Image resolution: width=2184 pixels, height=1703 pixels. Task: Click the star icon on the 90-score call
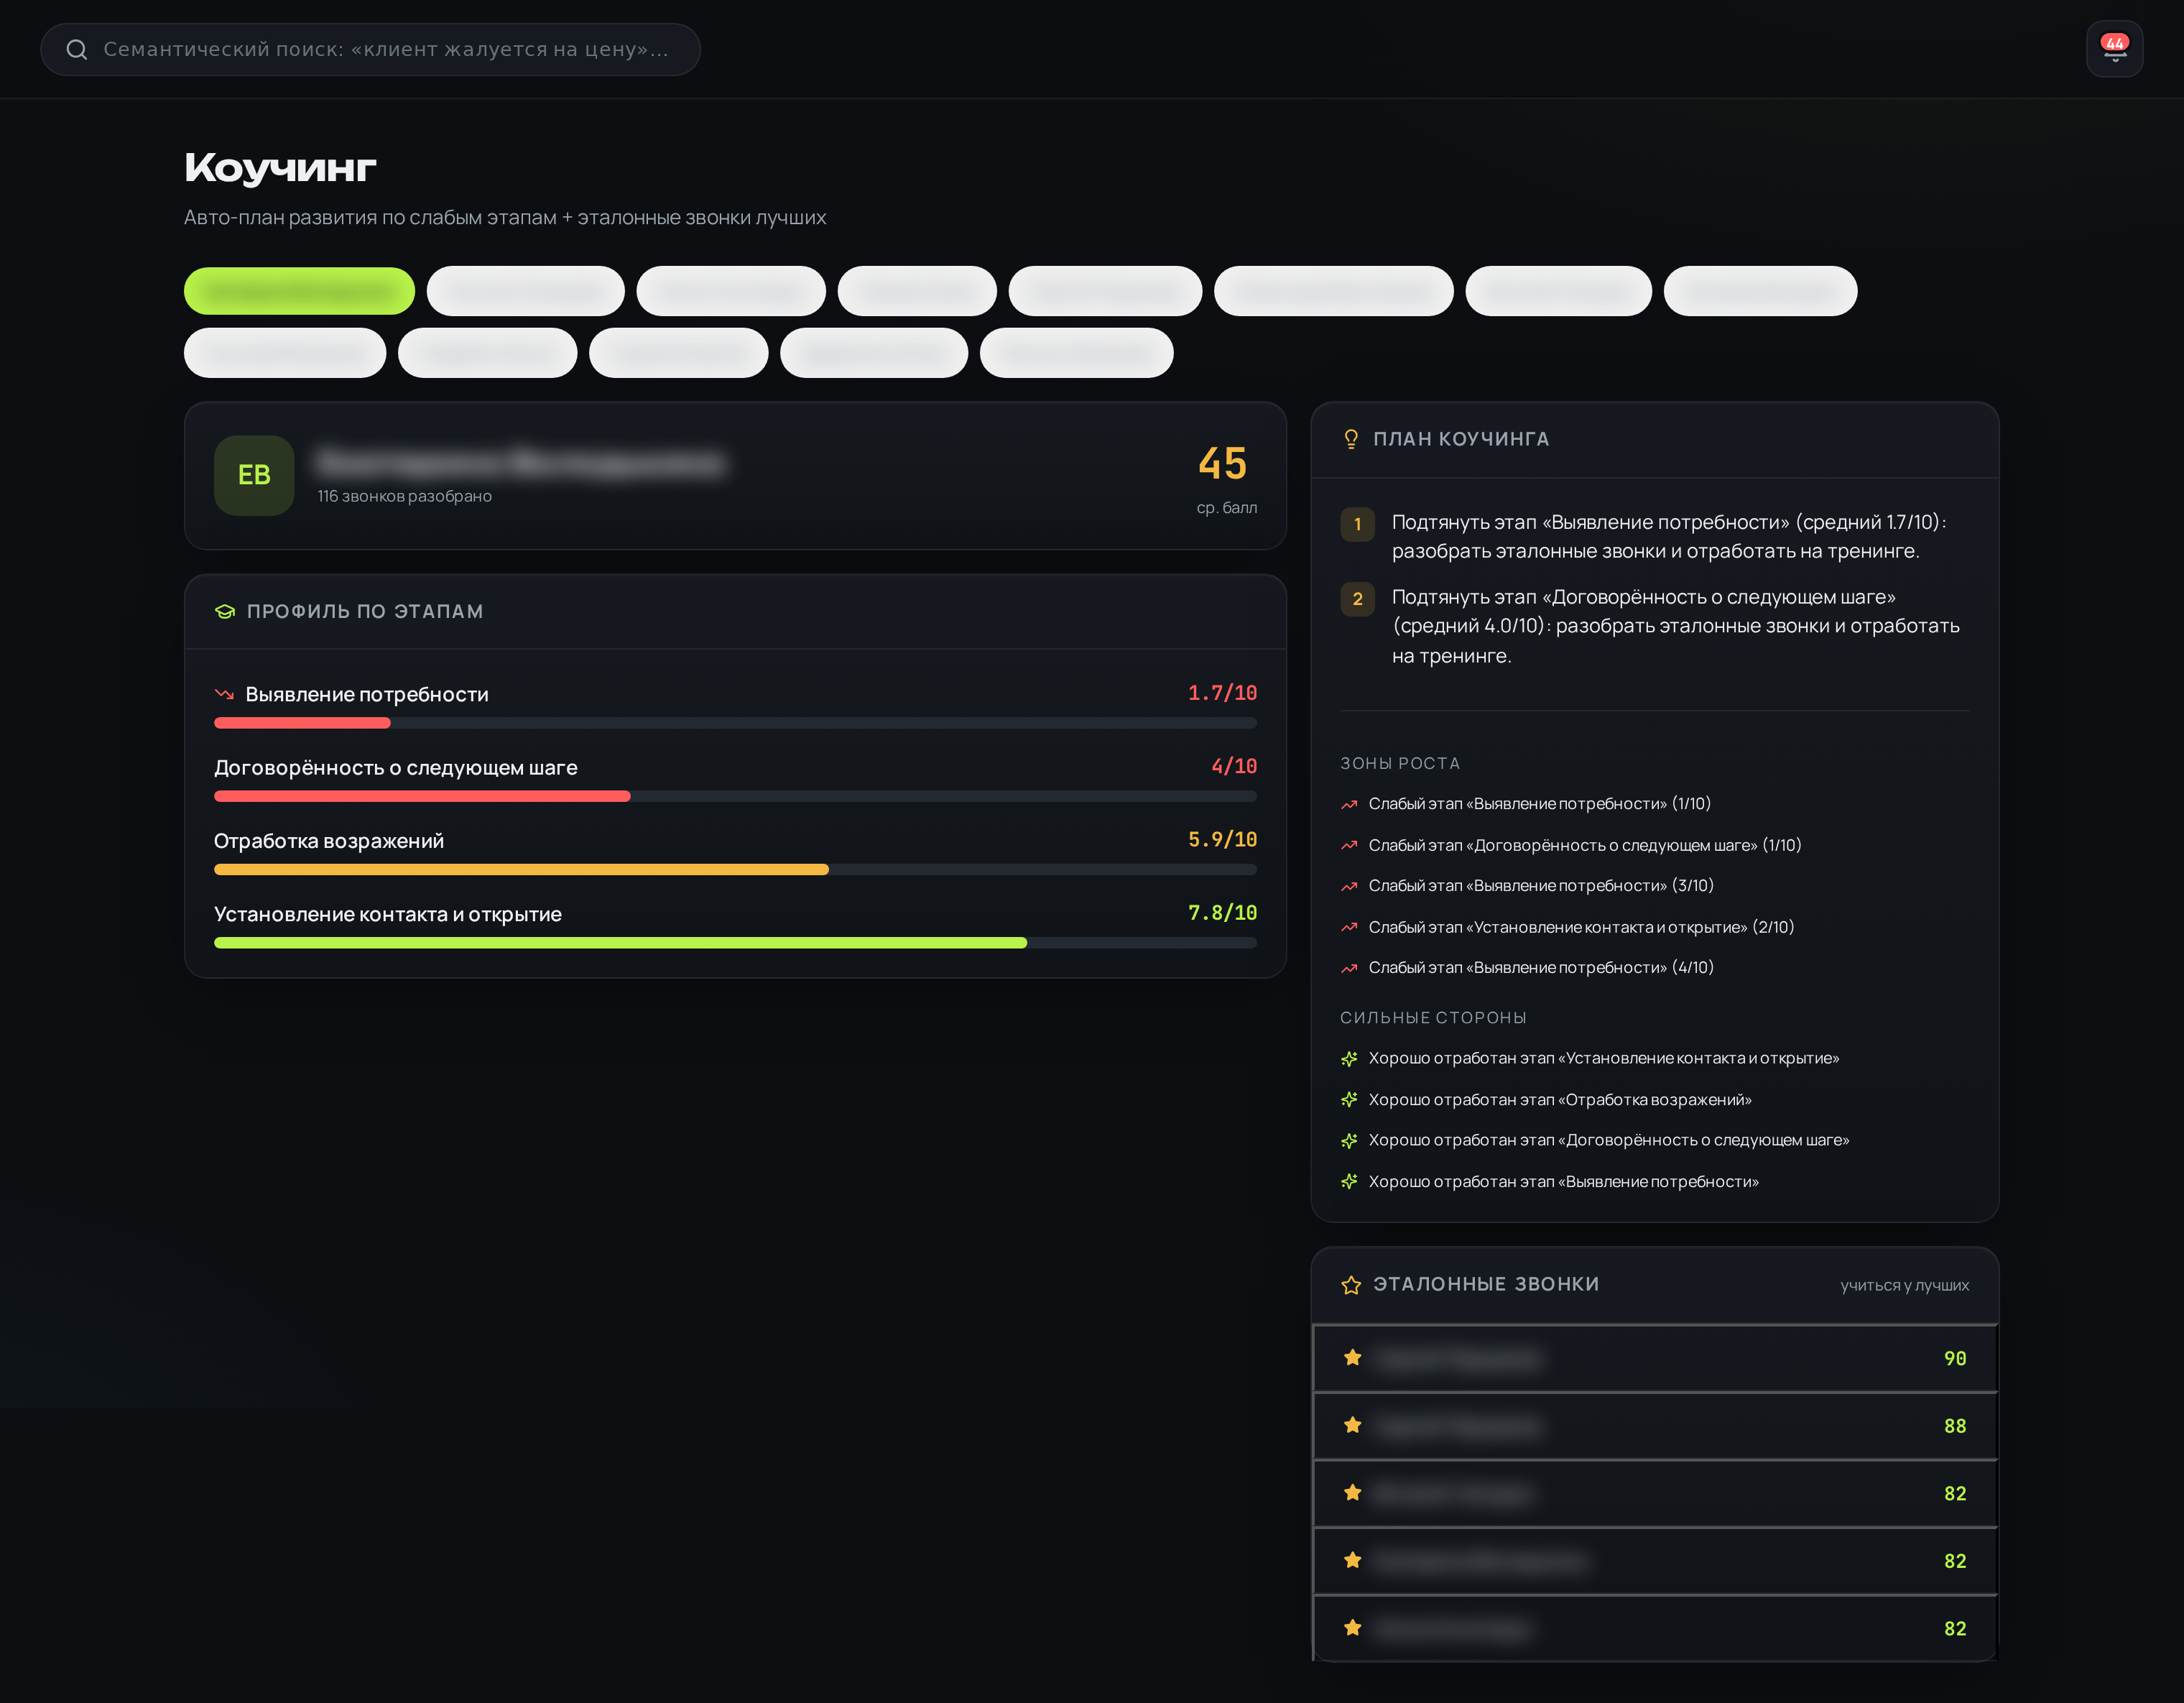point(1353,1358)
